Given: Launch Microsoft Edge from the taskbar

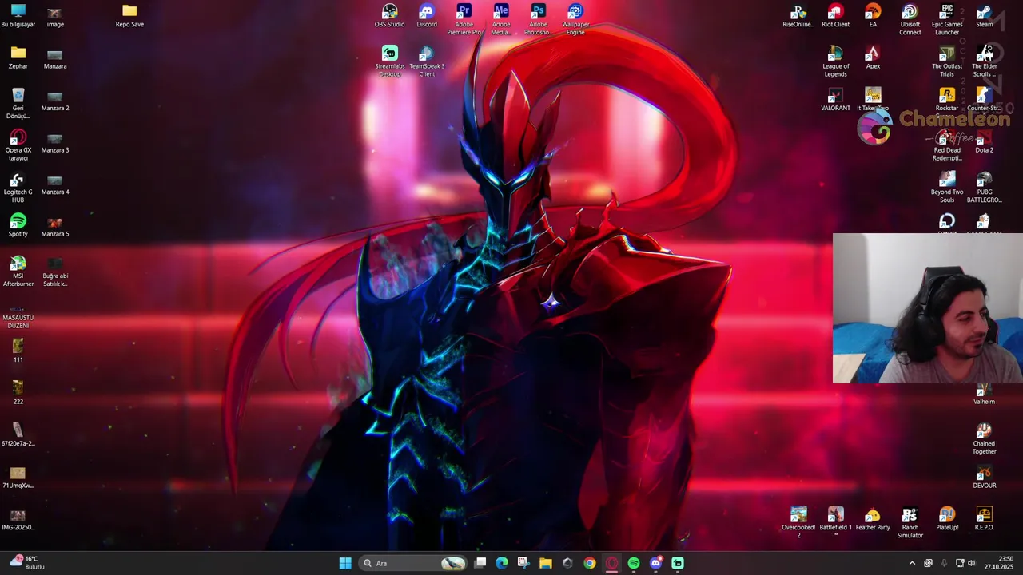Looking at the screenshot, I should (502, 563).
